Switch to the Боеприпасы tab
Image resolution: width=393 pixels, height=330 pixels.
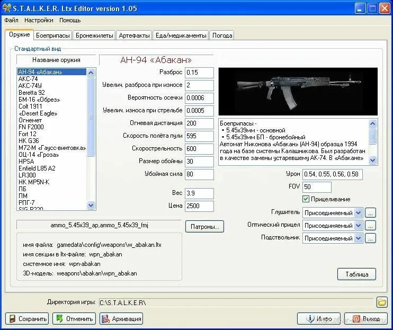tap(53, 35)
